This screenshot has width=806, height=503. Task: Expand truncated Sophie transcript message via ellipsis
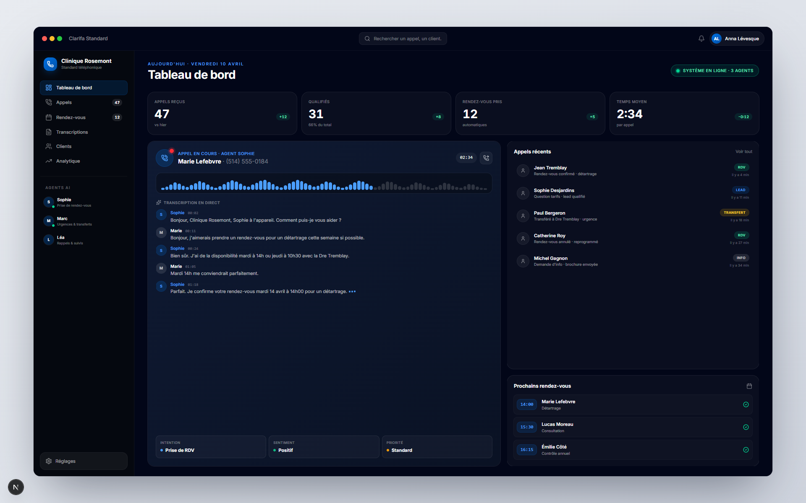353,291
